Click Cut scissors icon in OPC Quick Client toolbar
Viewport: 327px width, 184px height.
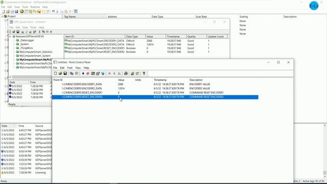point(39,32)
